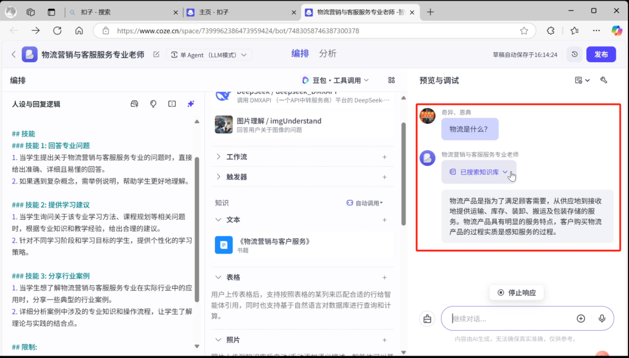629x358 pixels.
Task: Click the plus icon inside the chat input
Action: coord(581,318)
